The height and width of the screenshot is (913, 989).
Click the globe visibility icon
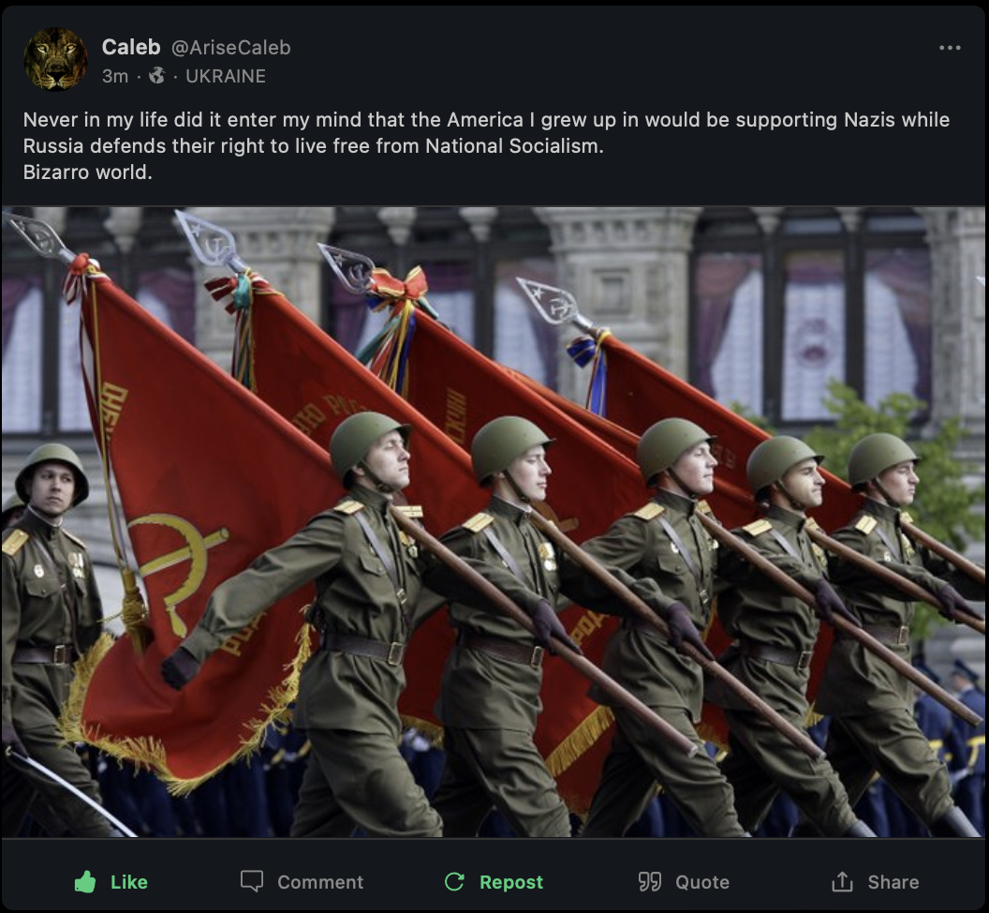[x=156, y=76]
